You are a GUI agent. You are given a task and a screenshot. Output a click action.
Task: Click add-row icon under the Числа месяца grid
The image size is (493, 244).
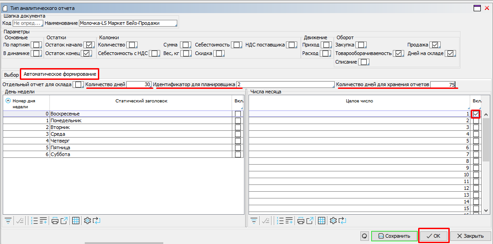(x=289, y=221)
